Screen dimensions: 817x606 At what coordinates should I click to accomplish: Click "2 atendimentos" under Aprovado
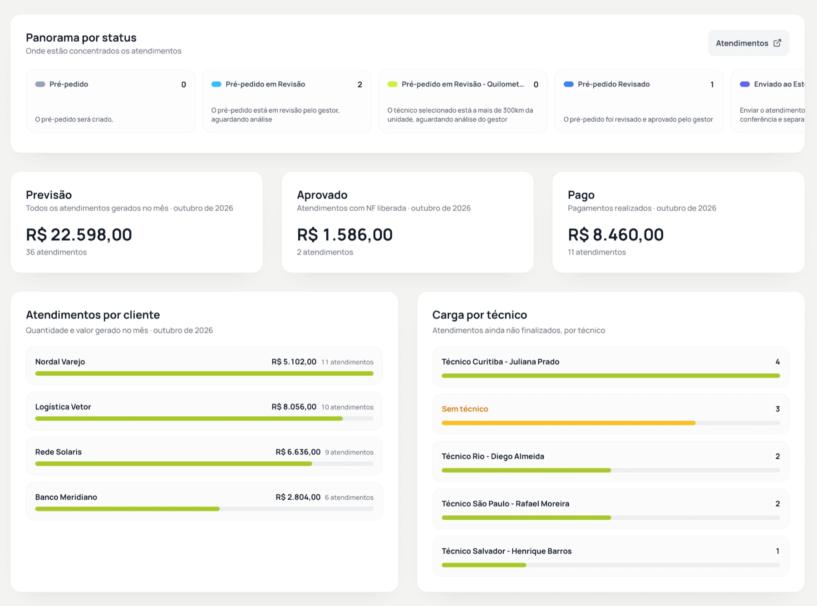click(325, 252)
